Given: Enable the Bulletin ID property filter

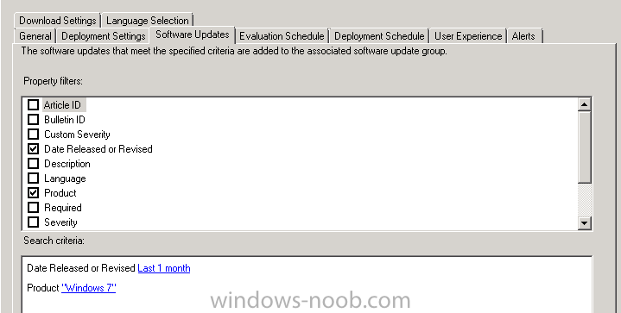Looking at the screenshot, I should (34, 119).
